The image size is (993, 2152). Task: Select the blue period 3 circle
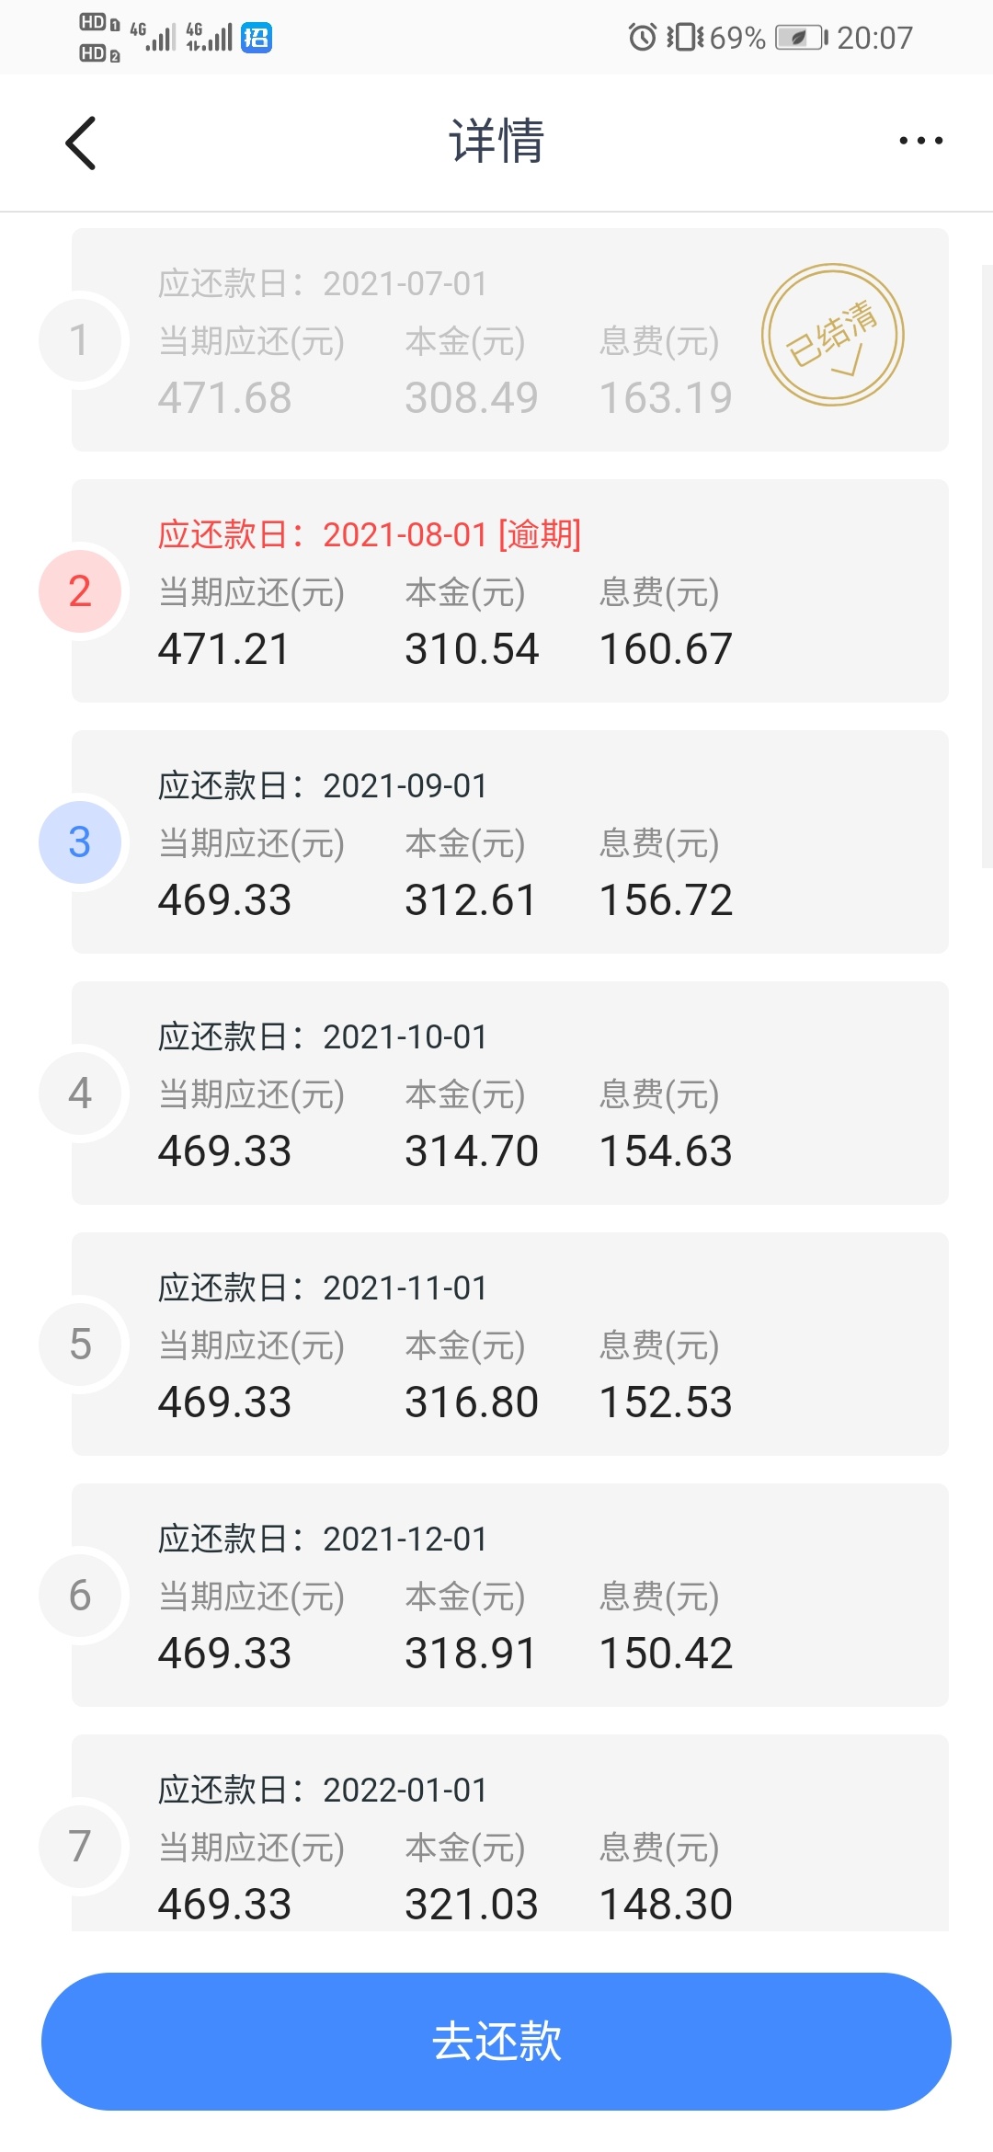click(80, 841)
